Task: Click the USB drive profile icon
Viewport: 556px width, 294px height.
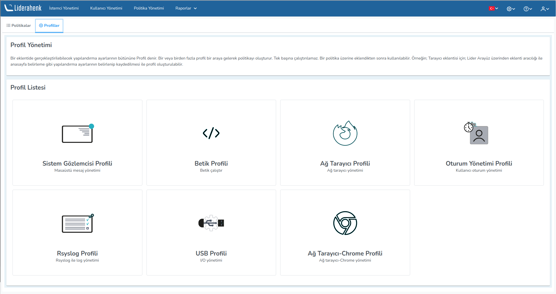Action: point(211,223)
